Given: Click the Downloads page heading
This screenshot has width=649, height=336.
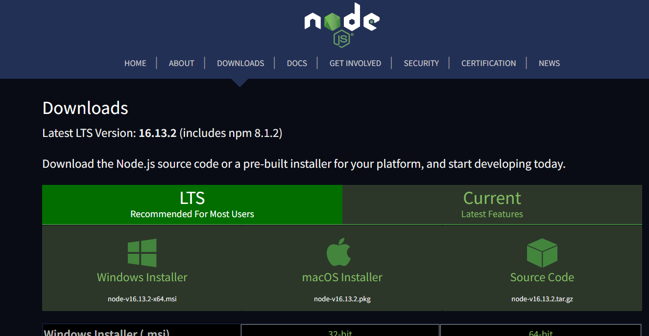Looking at the screenshot, I should point(85,108).
